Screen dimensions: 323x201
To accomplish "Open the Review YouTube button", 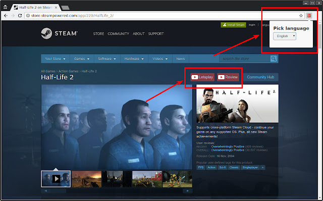I will (228, 77).
